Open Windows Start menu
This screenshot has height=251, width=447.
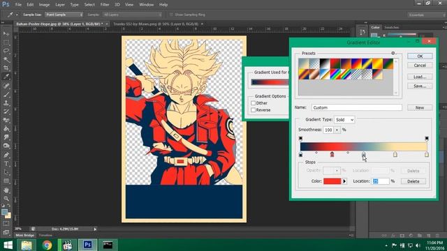pos(8,245)
